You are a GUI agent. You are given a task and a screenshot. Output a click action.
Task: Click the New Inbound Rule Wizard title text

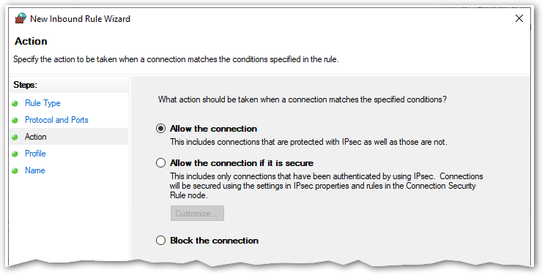pos(80,18)
